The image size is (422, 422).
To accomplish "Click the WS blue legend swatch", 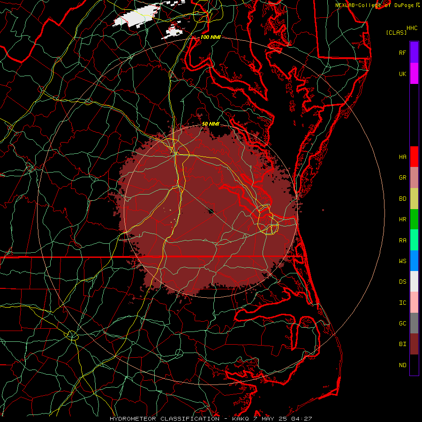I will pyautogui.click(x=414, y=261).
